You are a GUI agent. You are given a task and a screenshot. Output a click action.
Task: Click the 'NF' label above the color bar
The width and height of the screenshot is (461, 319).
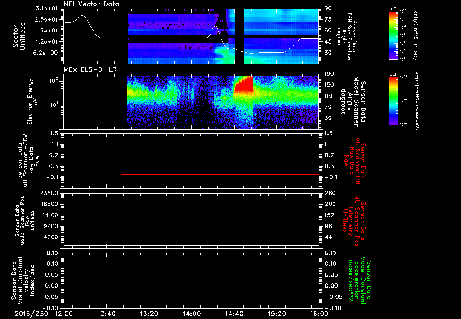click(x=393, y=9)
